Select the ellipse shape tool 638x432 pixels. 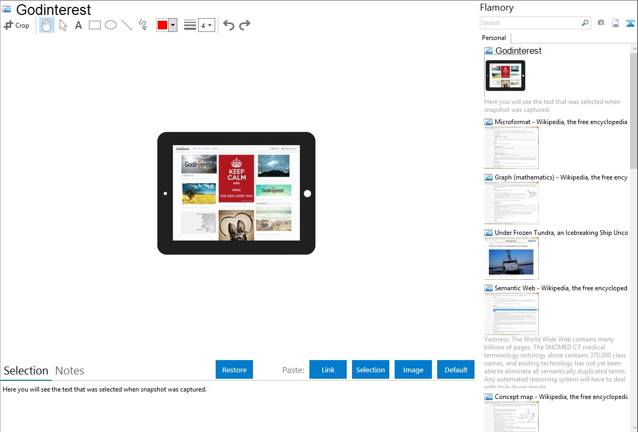click(x=111, y=25)
